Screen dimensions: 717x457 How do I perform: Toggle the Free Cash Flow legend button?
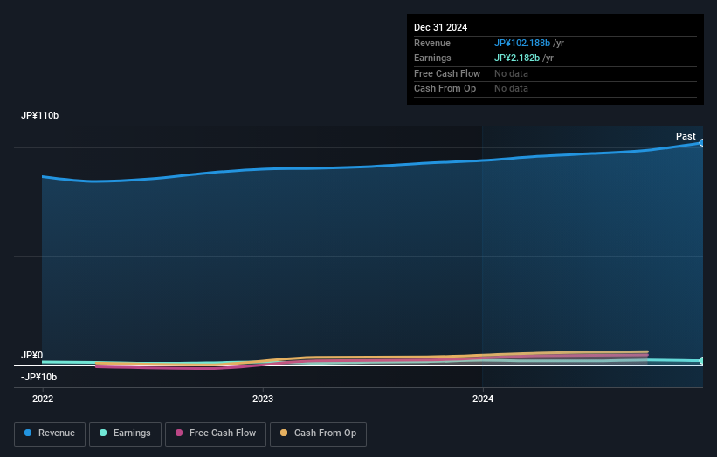coord(216,433)
